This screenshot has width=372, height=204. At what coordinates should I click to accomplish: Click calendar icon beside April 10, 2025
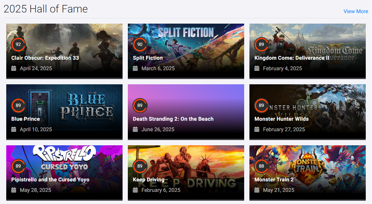[14, 130]
